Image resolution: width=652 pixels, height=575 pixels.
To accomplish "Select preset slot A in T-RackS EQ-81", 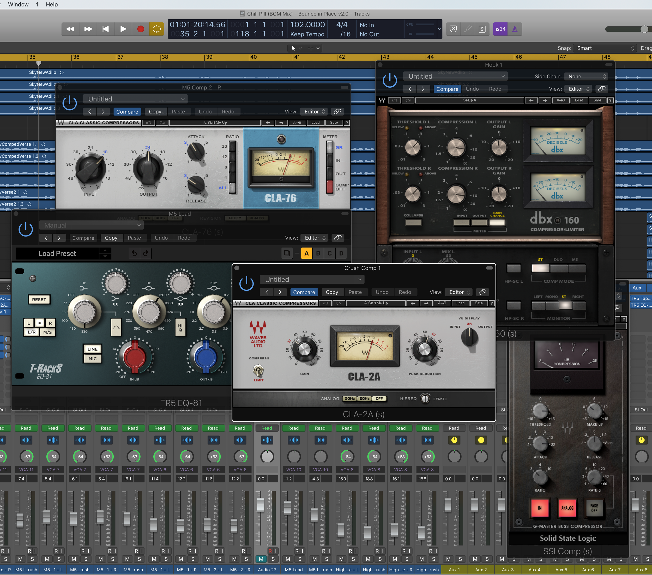I will [306, 253].
